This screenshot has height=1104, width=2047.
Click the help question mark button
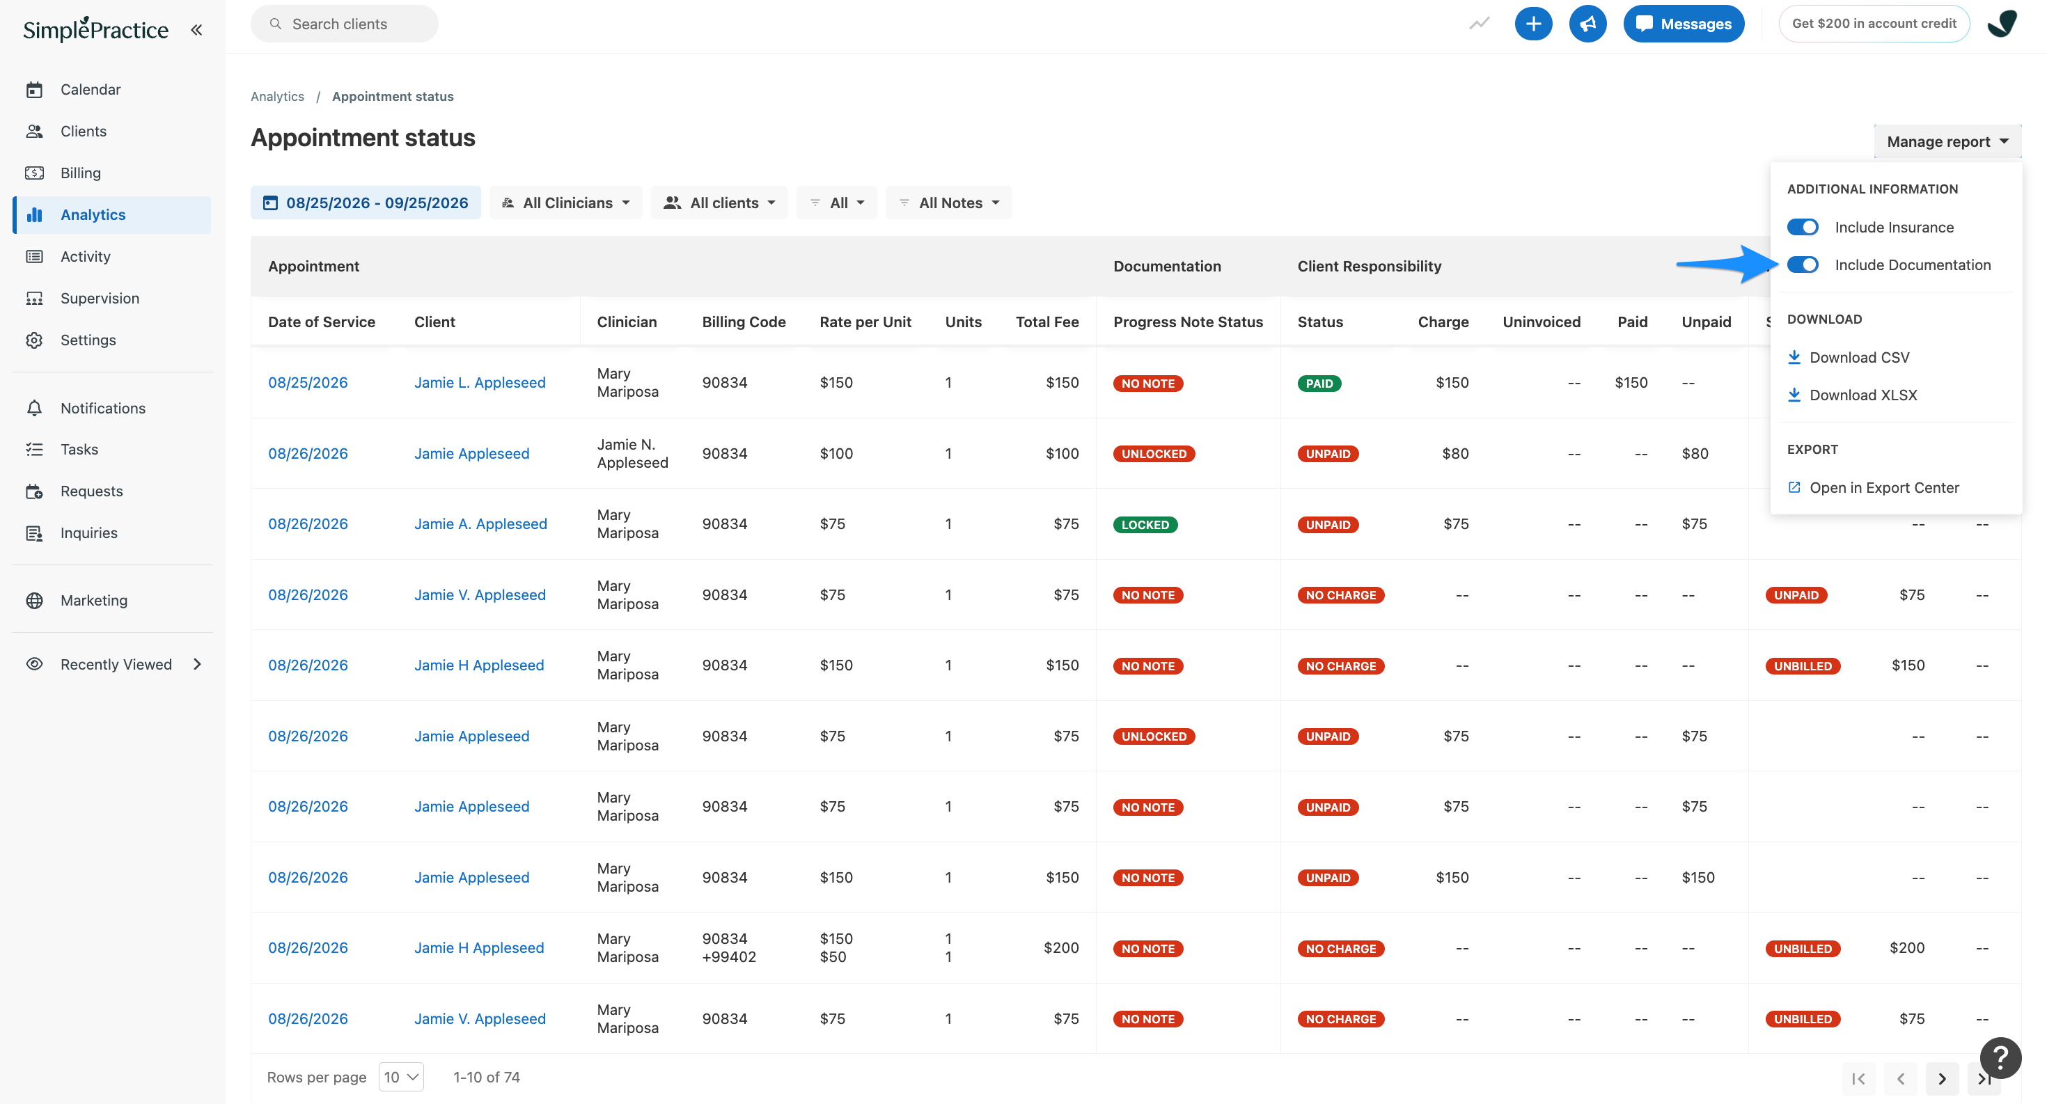(2000, 1057)
